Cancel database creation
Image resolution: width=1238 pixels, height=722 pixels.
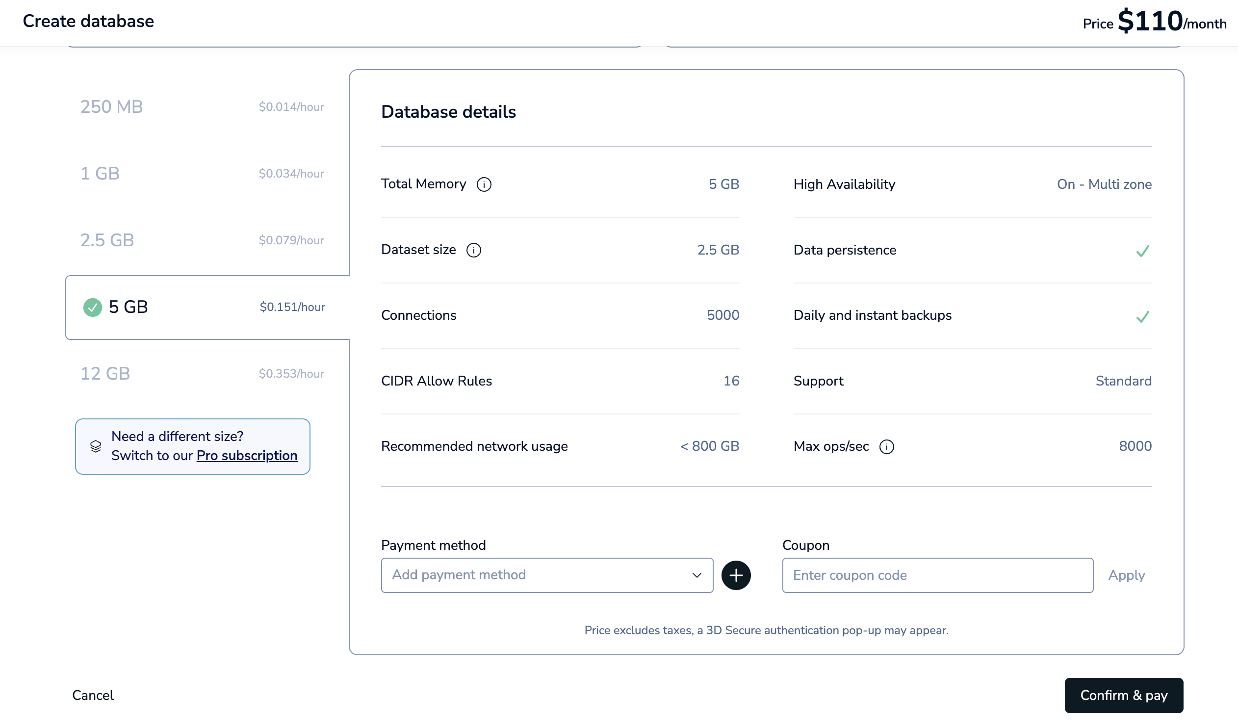pos(93,696)
